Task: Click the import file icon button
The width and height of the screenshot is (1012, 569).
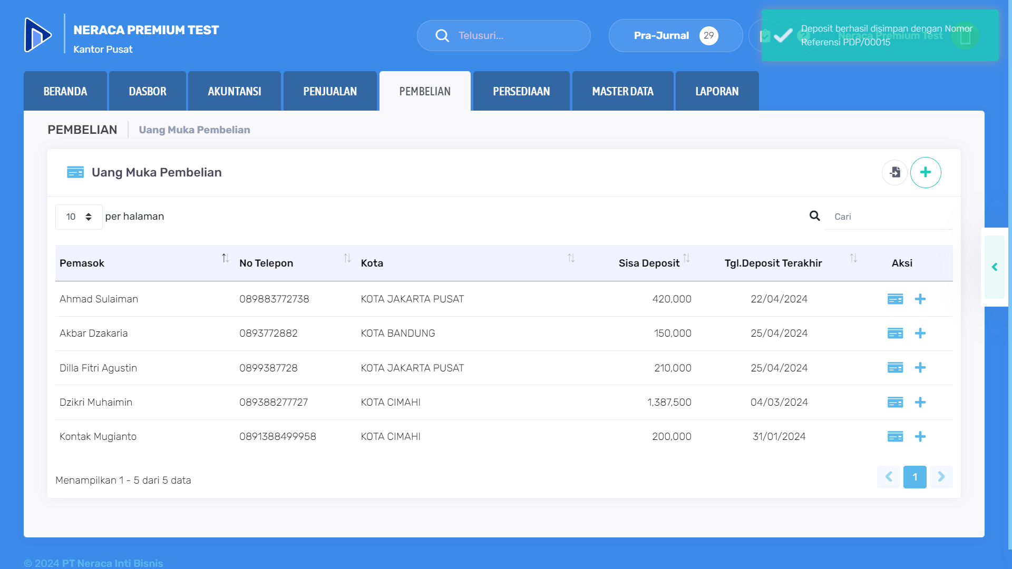Action: coord(894,172)
